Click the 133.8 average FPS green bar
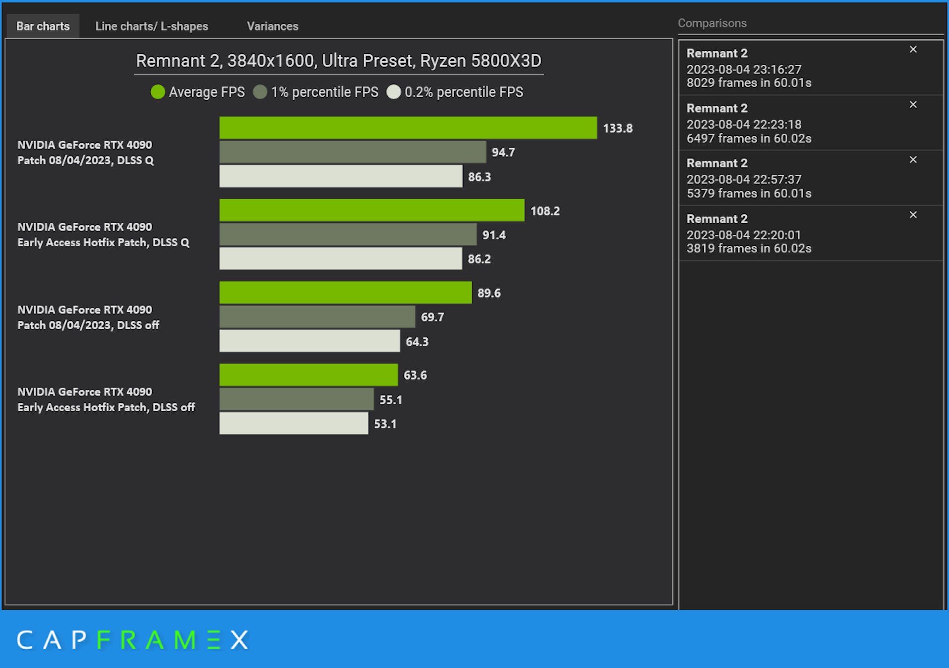Screen dimensions: 949x668 tap(408, 128)
